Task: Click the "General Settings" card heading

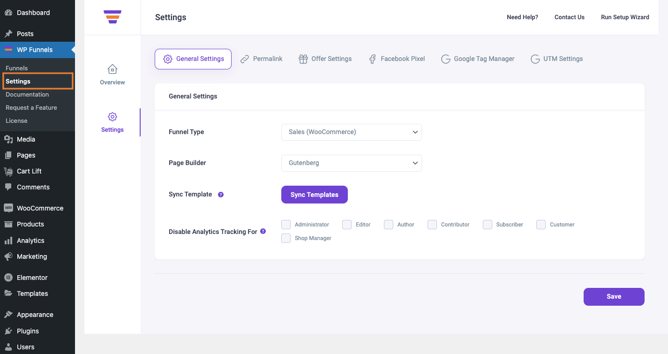Action: [193, 96]
